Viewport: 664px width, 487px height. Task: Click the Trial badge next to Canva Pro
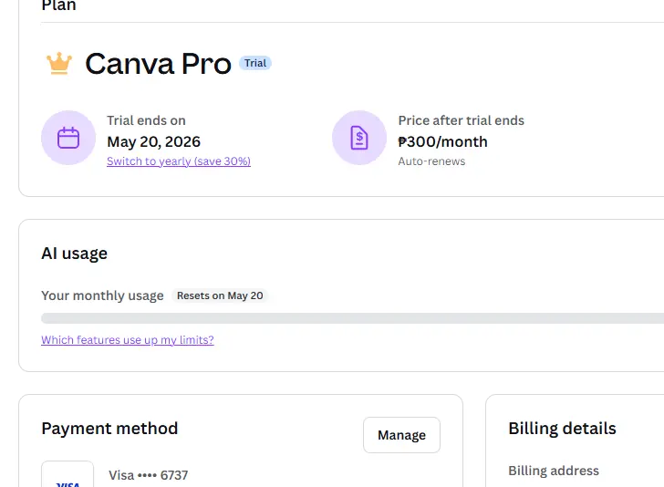(255, 63)
